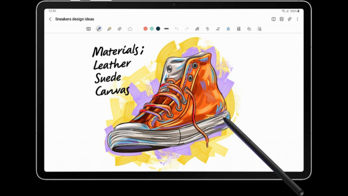Go back with the arrow beside the title

[50, 19]
